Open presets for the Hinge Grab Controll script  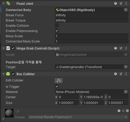pos(121,48)
